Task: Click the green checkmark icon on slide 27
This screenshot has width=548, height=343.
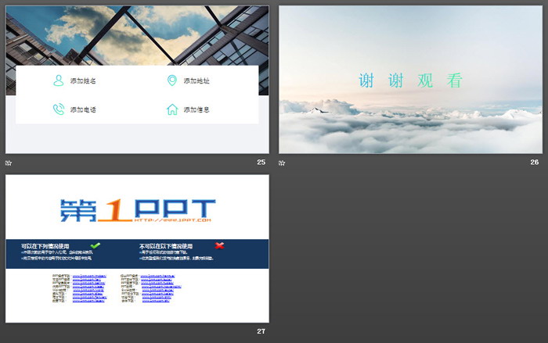Action: tap(95, 245)
